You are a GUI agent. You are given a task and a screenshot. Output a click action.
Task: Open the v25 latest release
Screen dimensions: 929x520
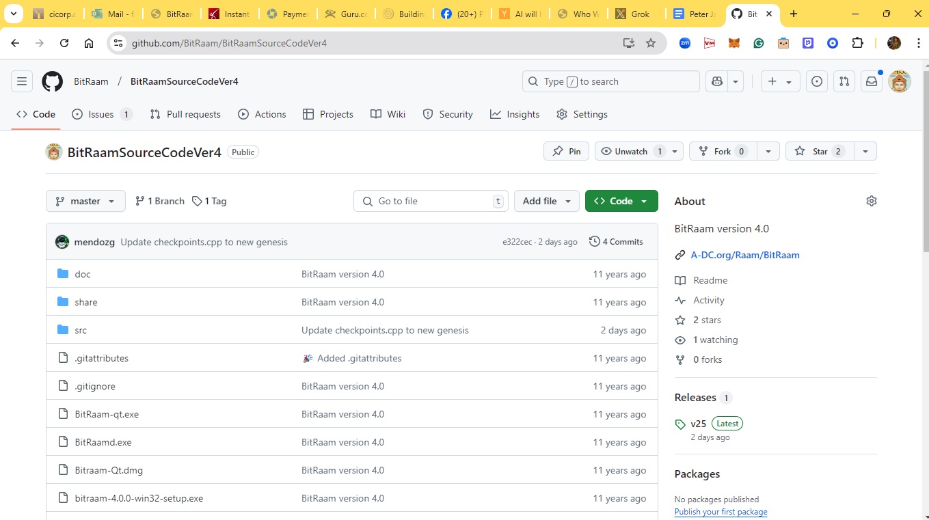point(699,424)
